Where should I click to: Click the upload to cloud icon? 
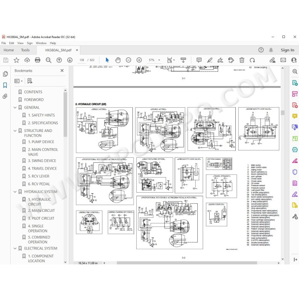point(27,60)
